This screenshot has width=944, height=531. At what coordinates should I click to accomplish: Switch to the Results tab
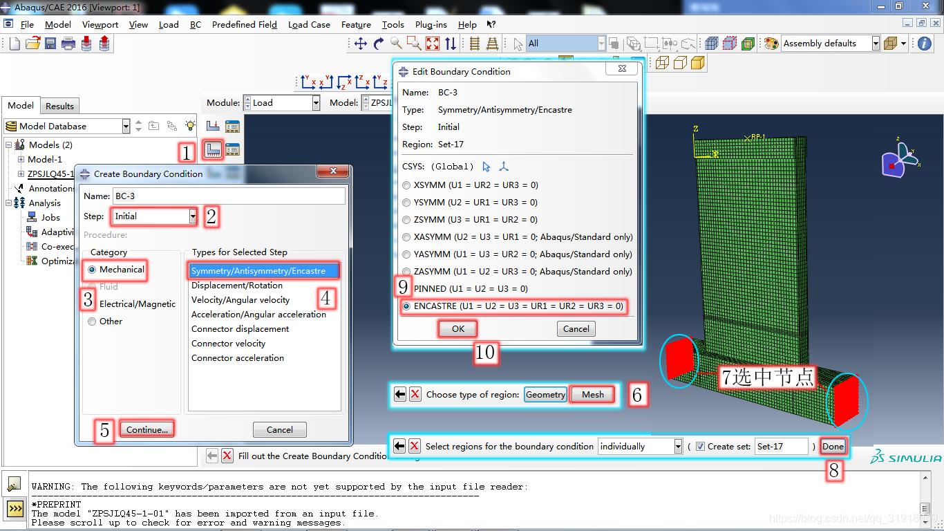point(59,106)
